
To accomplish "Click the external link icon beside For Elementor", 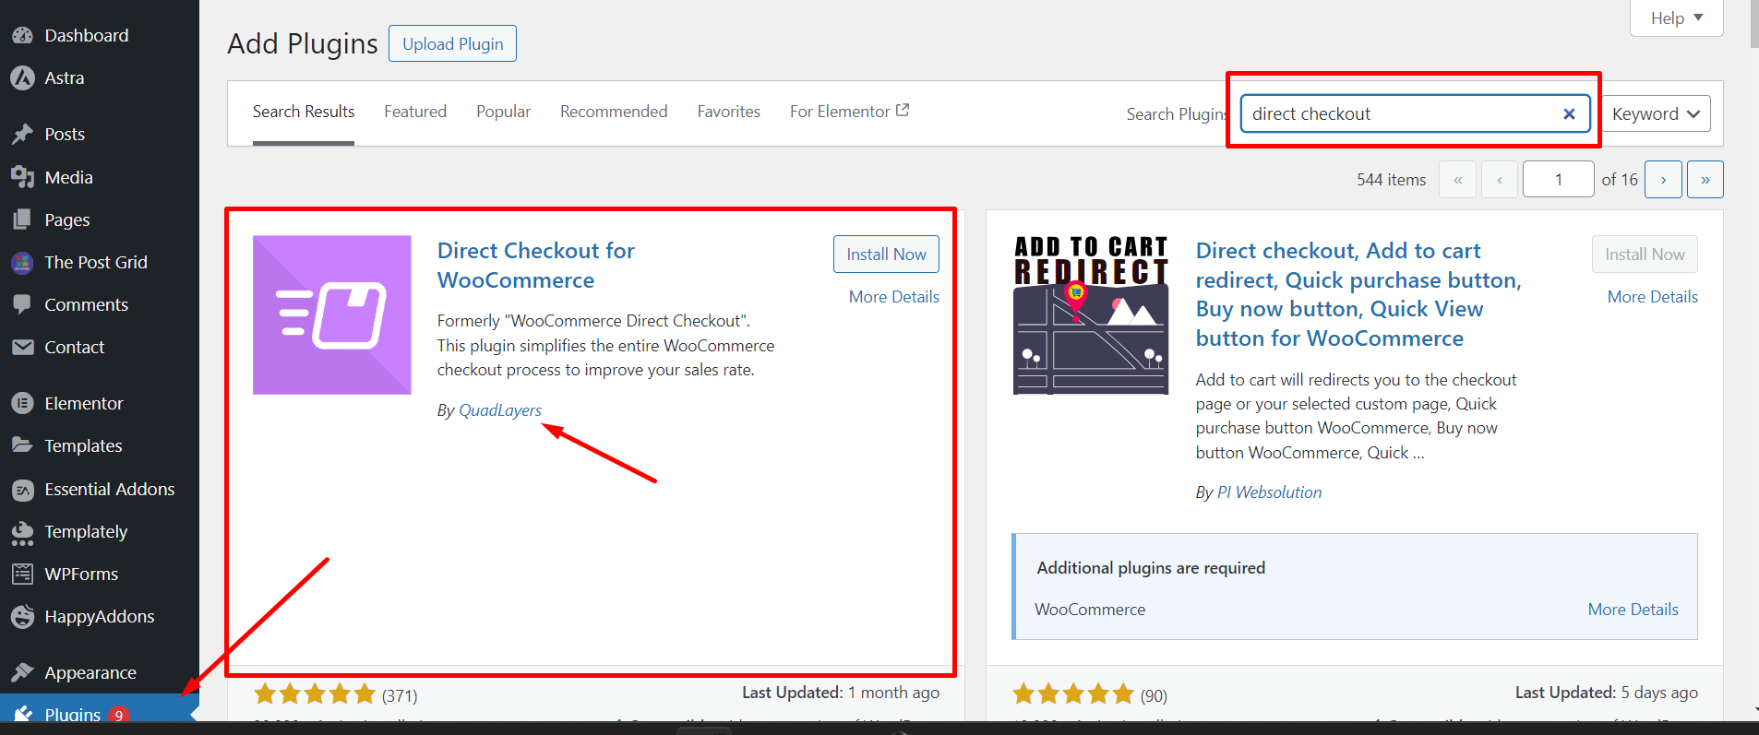I will point(903,110).
